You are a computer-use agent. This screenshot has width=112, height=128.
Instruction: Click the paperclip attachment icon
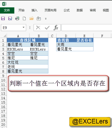pos(39,18)
